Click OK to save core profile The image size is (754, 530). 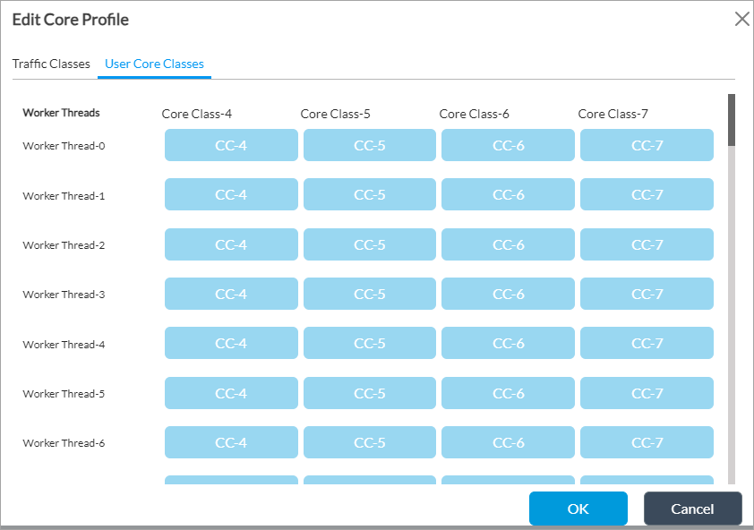point(578,509)
